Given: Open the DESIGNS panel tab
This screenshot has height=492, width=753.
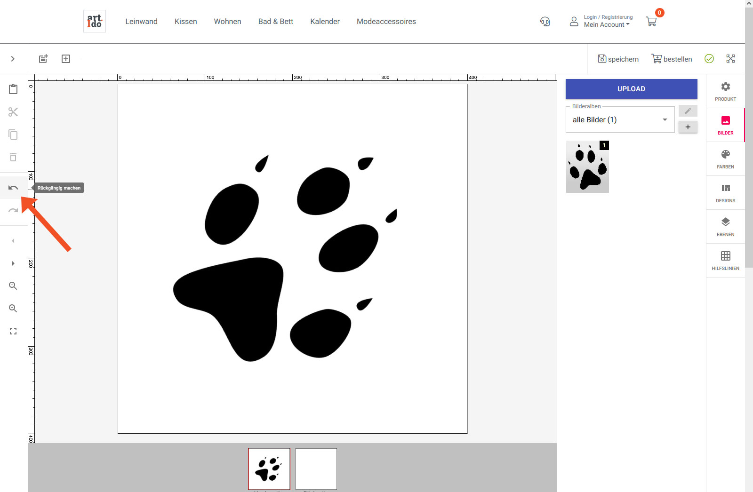Looking at the screenshot, I should click(x=725, y=193).
